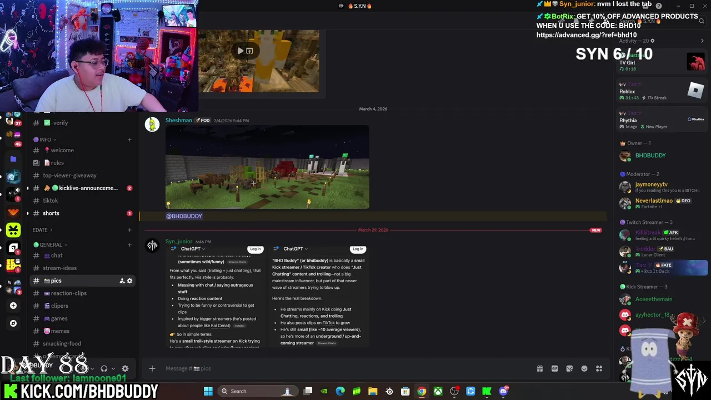Click the plus attachment button beside message box

coord(152,368)
